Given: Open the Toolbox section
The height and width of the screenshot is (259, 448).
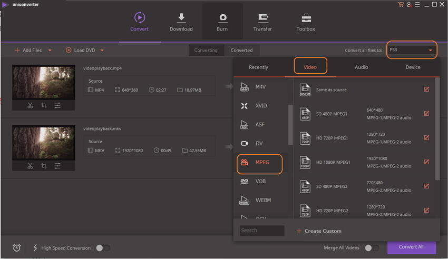Looking at the screenshot, I should 306,22.
